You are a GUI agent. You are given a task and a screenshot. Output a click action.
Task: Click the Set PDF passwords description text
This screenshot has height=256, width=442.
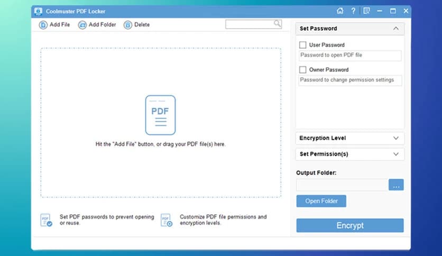tap(107, 220)
